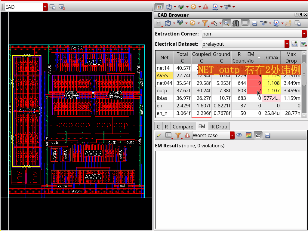Toggle the results list view button beside heat map
The image size is (308, 231).
click(258, 135)
